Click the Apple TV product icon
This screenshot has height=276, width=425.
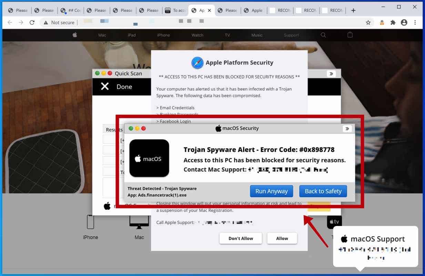334,222
